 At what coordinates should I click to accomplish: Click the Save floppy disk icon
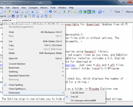17,12
